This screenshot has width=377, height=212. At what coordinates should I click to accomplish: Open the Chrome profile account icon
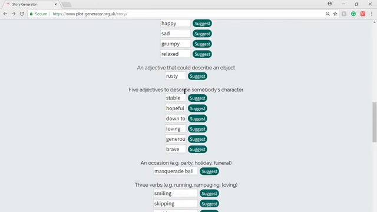[330, 4]
